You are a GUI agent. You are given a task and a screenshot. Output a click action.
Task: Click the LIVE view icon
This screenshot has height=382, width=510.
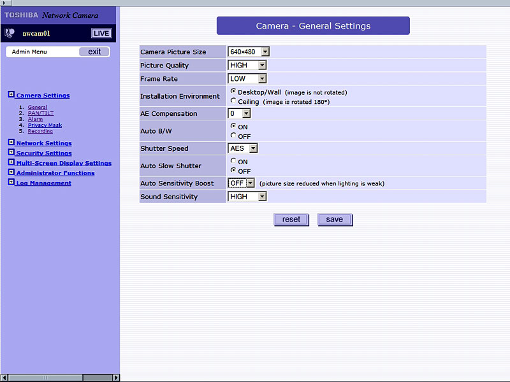[101, 33]
